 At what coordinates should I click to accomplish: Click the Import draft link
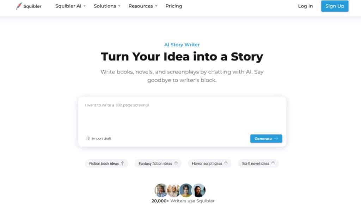101,138
